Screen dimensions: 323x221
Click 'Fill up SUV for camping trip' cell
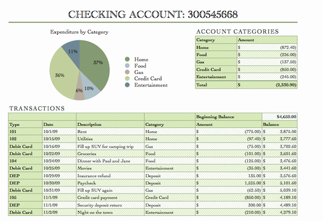coord(110,146)
